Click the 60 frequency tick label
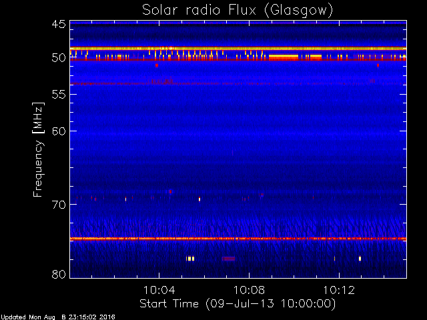The width and height of the screenshot is (427, 320). (59, 131)
